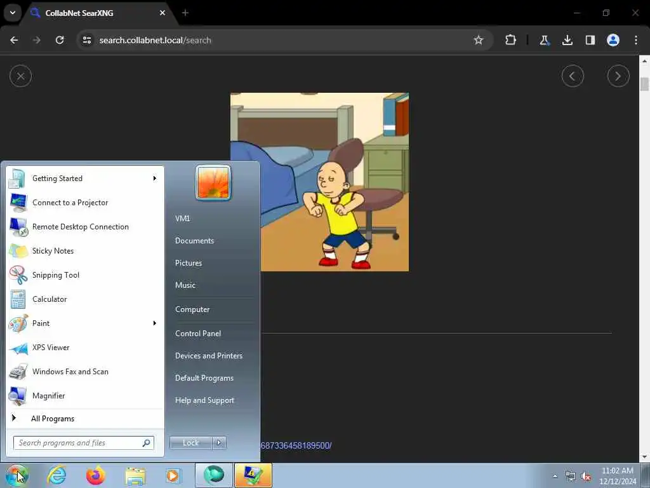Click the cartoon boy image preview
The image size is (650, 488).
coord(320,182)
